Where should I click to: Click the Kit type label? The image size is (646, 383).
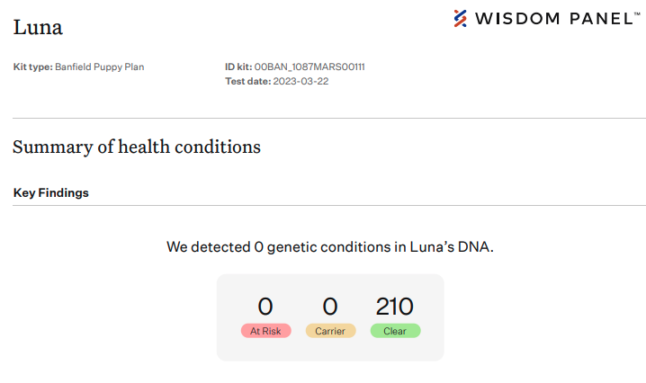click(33, 67)
